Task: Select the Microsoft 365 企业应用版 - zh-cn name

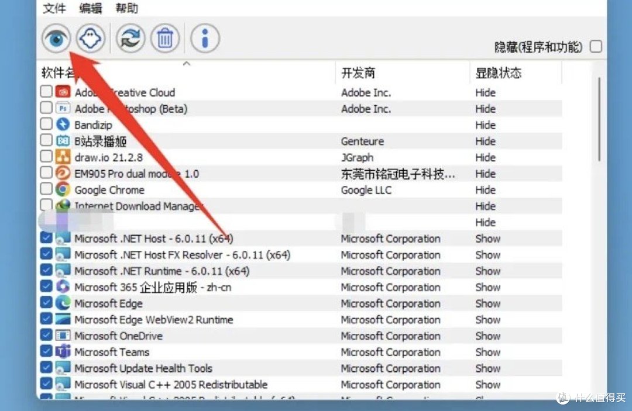Action: pyautogui.click(x=153, y=288)
